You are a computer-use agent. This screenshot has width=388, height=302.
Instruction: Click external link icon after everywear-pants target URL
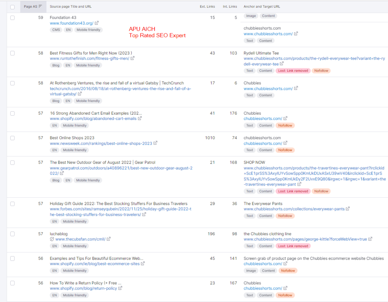coord(348,209)
